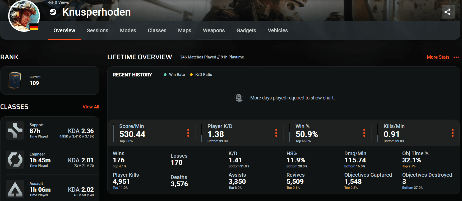This screenshot has height=201, width=462.
Task: Click the ghost icon in chart placeholder
Action: coord(239,98)
